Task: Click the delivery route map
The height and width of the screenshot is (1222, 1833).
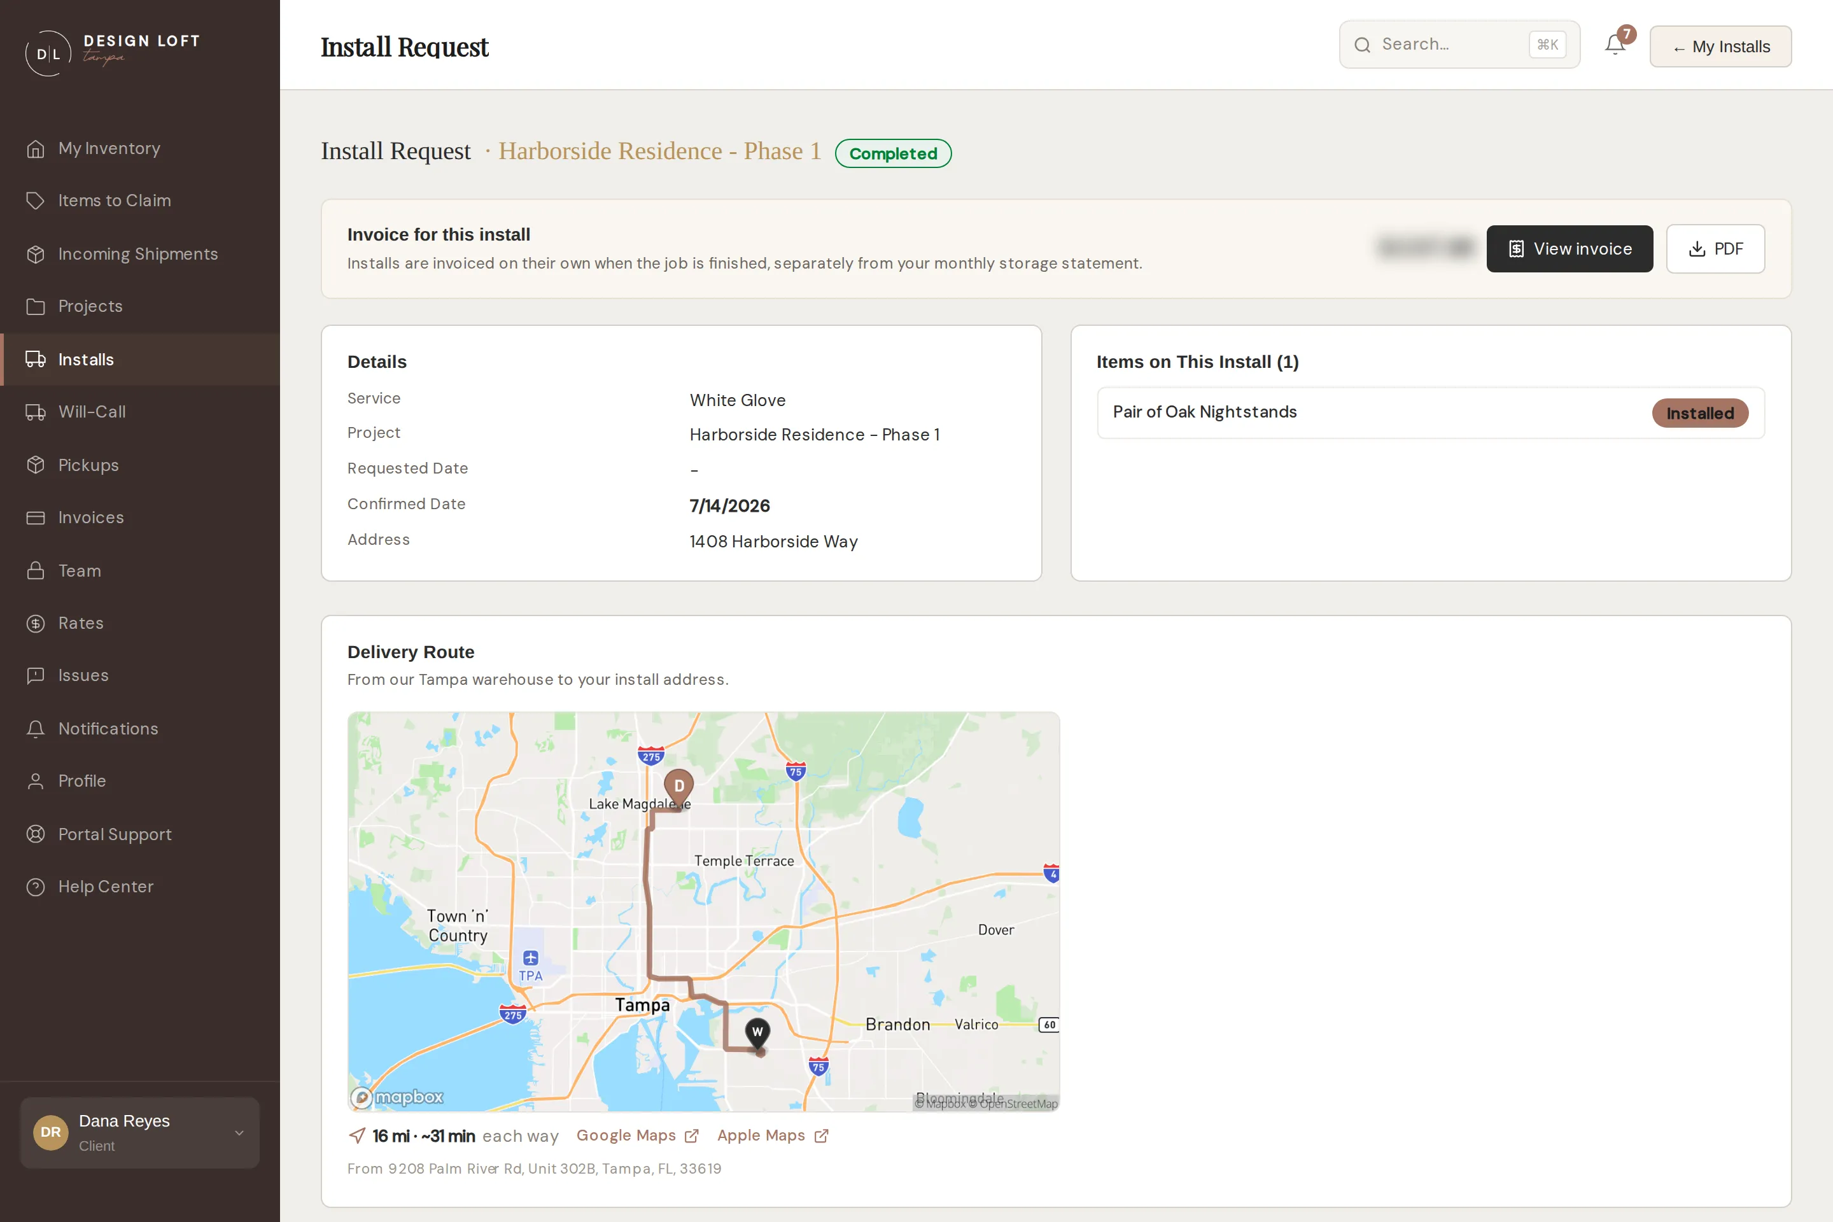Action: coord(703,911)
